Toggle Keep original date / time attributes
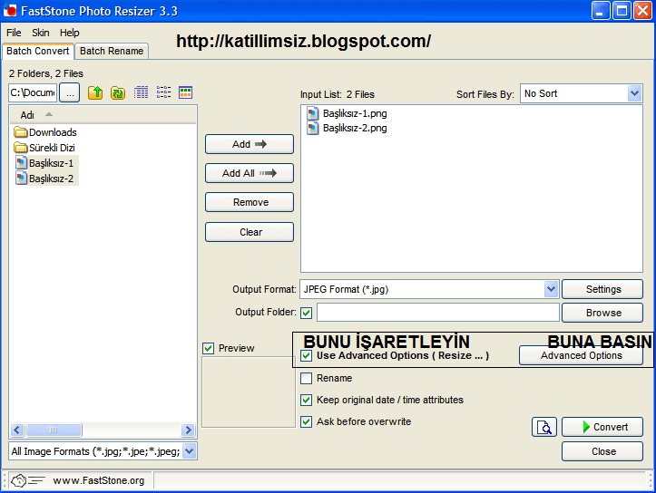The width and height of the screenshot is (656, 493). coord(307,400)
